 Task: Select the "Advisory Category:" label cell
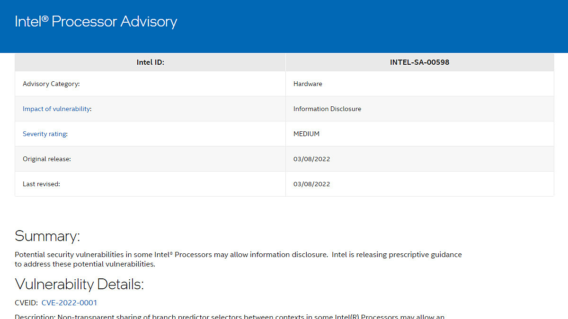tap(151, 84)
